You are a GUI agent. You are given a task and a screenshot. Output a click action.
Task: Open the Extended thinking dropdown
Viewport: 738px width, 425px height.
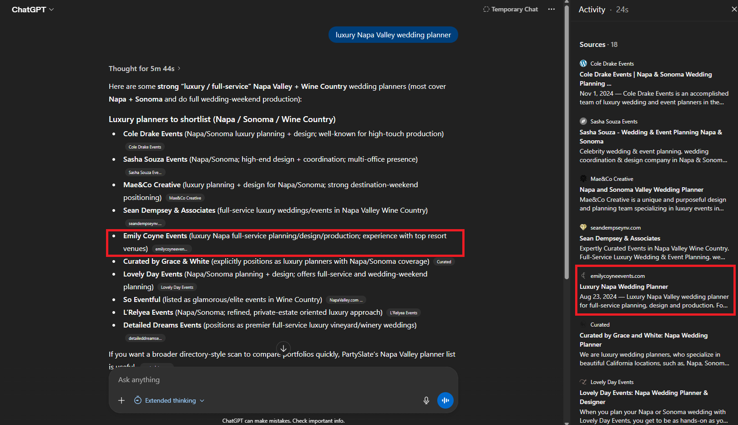pos(169,400)
